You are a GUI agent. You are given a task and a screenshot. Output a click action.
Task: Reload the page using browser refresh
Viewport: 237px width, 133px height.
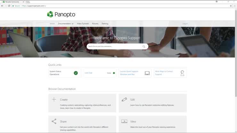click(9, 6)
